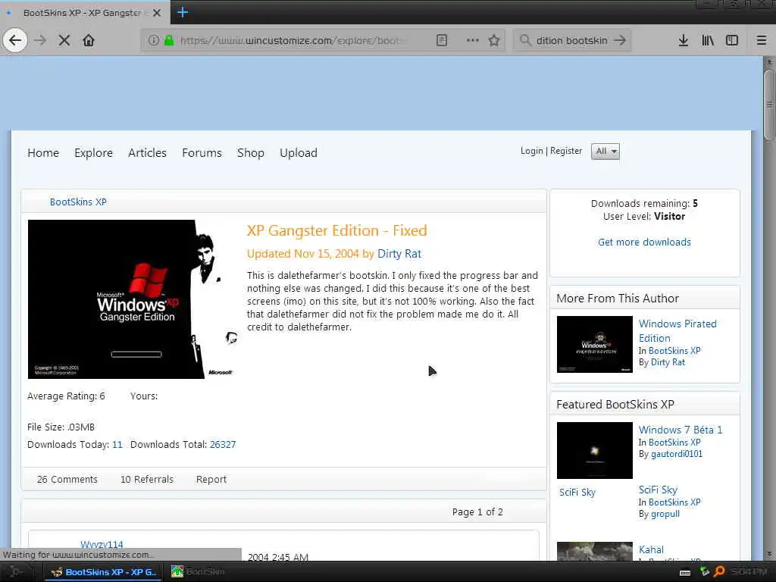The height and width of the screenshot is (582, 776).
Task: Click the network tray icon
Action: coord(705,571)
